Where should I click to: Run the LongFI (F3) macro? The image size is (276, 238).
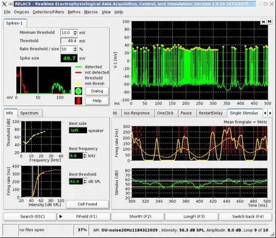191,217
